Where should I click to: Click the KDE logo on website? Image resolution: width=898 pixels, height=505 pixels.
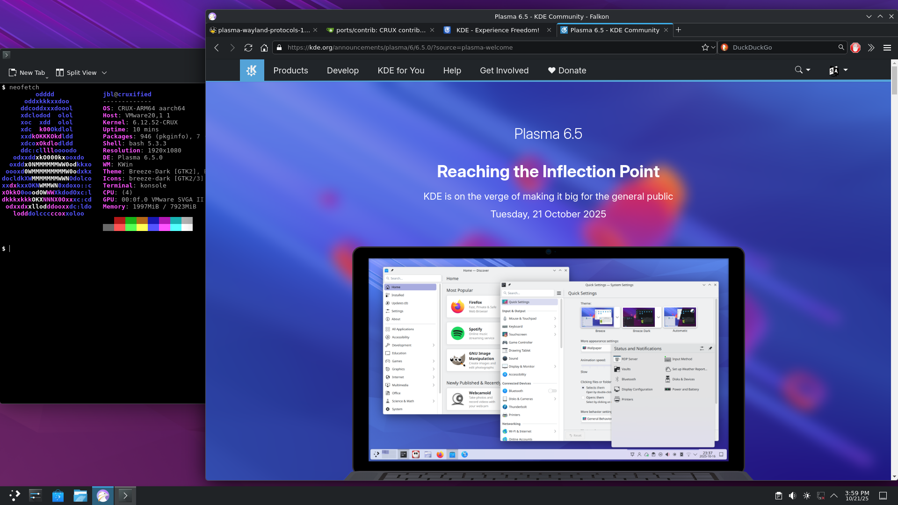tap(252, 71)
